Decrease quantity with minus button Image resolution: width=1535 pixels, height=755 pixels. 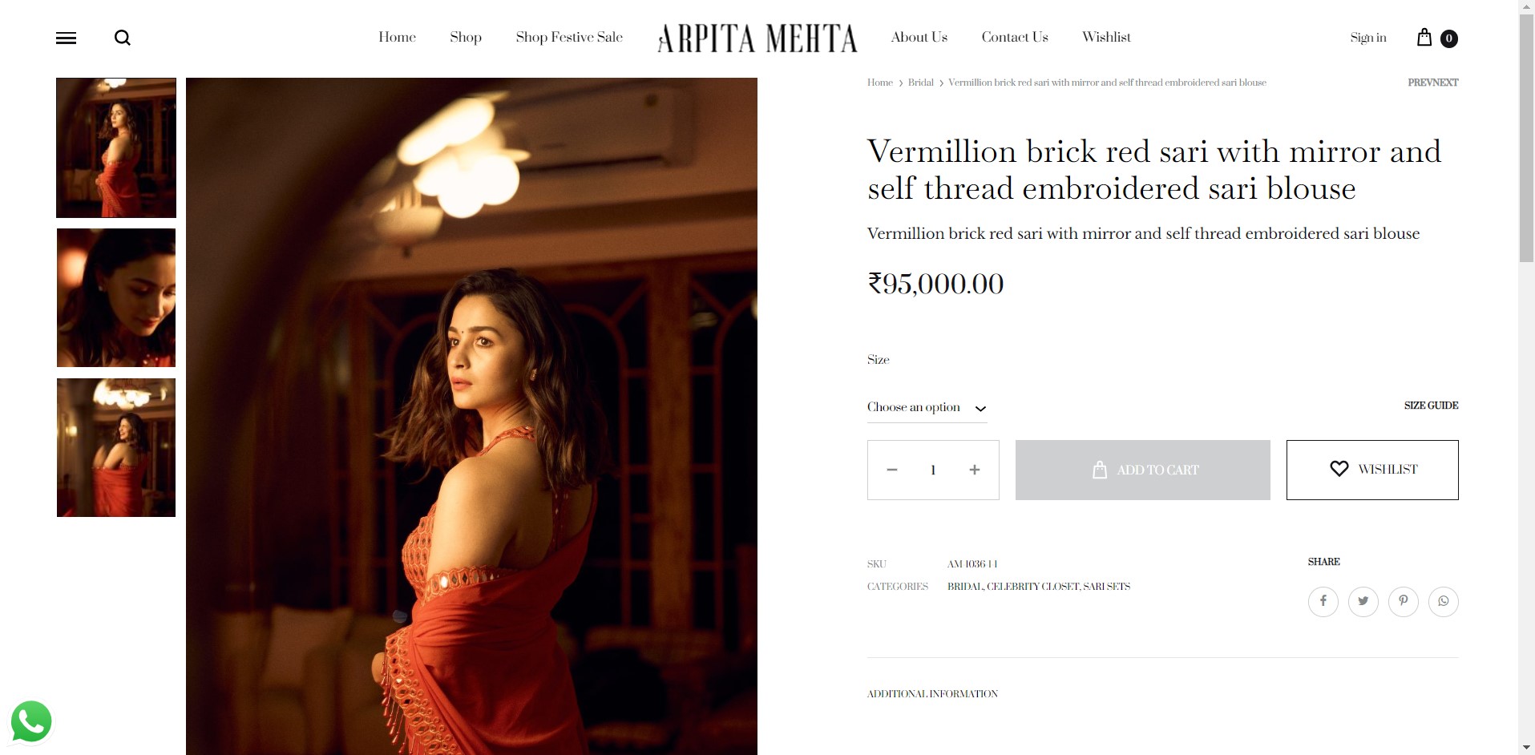pyautogui.click(x=892, y=470)
